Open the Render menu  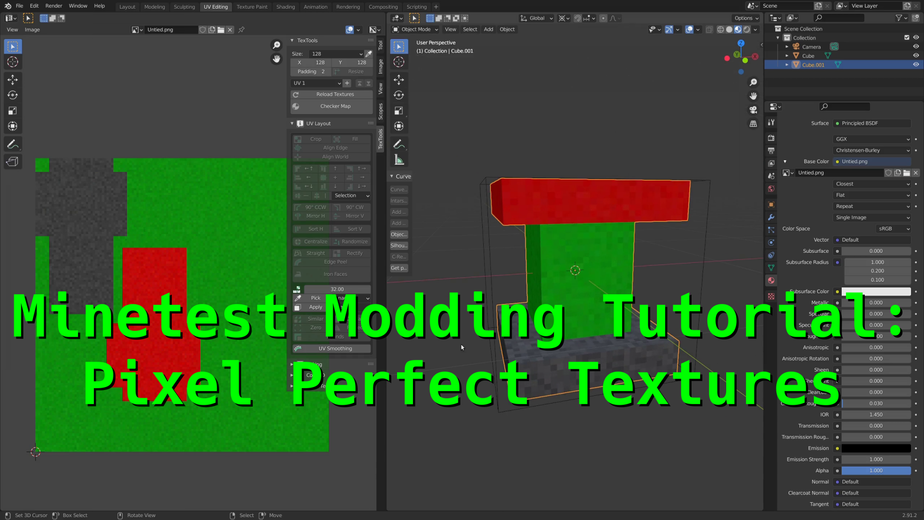pyautogui.click(x=53, y=6)
